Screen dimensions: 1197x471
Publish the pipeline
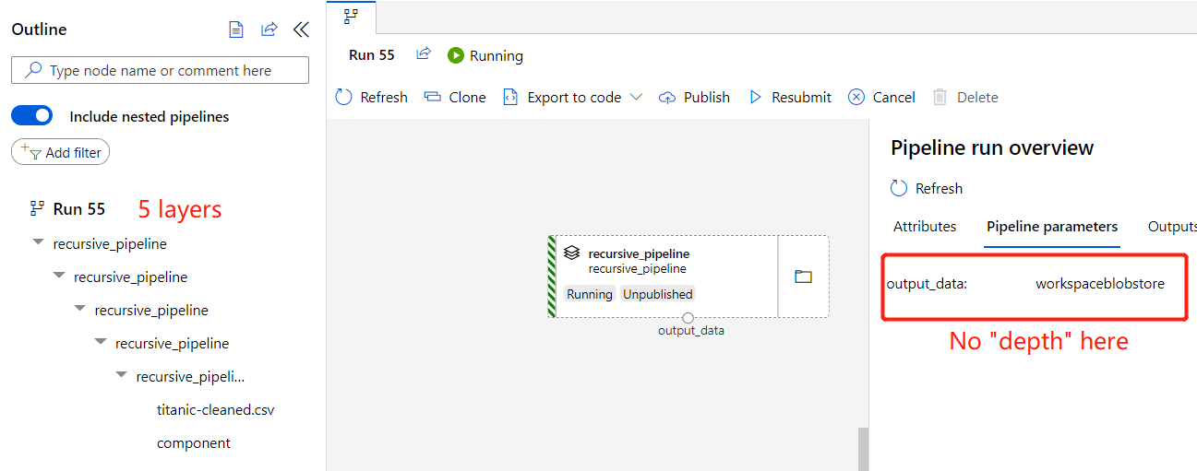tap(694, 97)
